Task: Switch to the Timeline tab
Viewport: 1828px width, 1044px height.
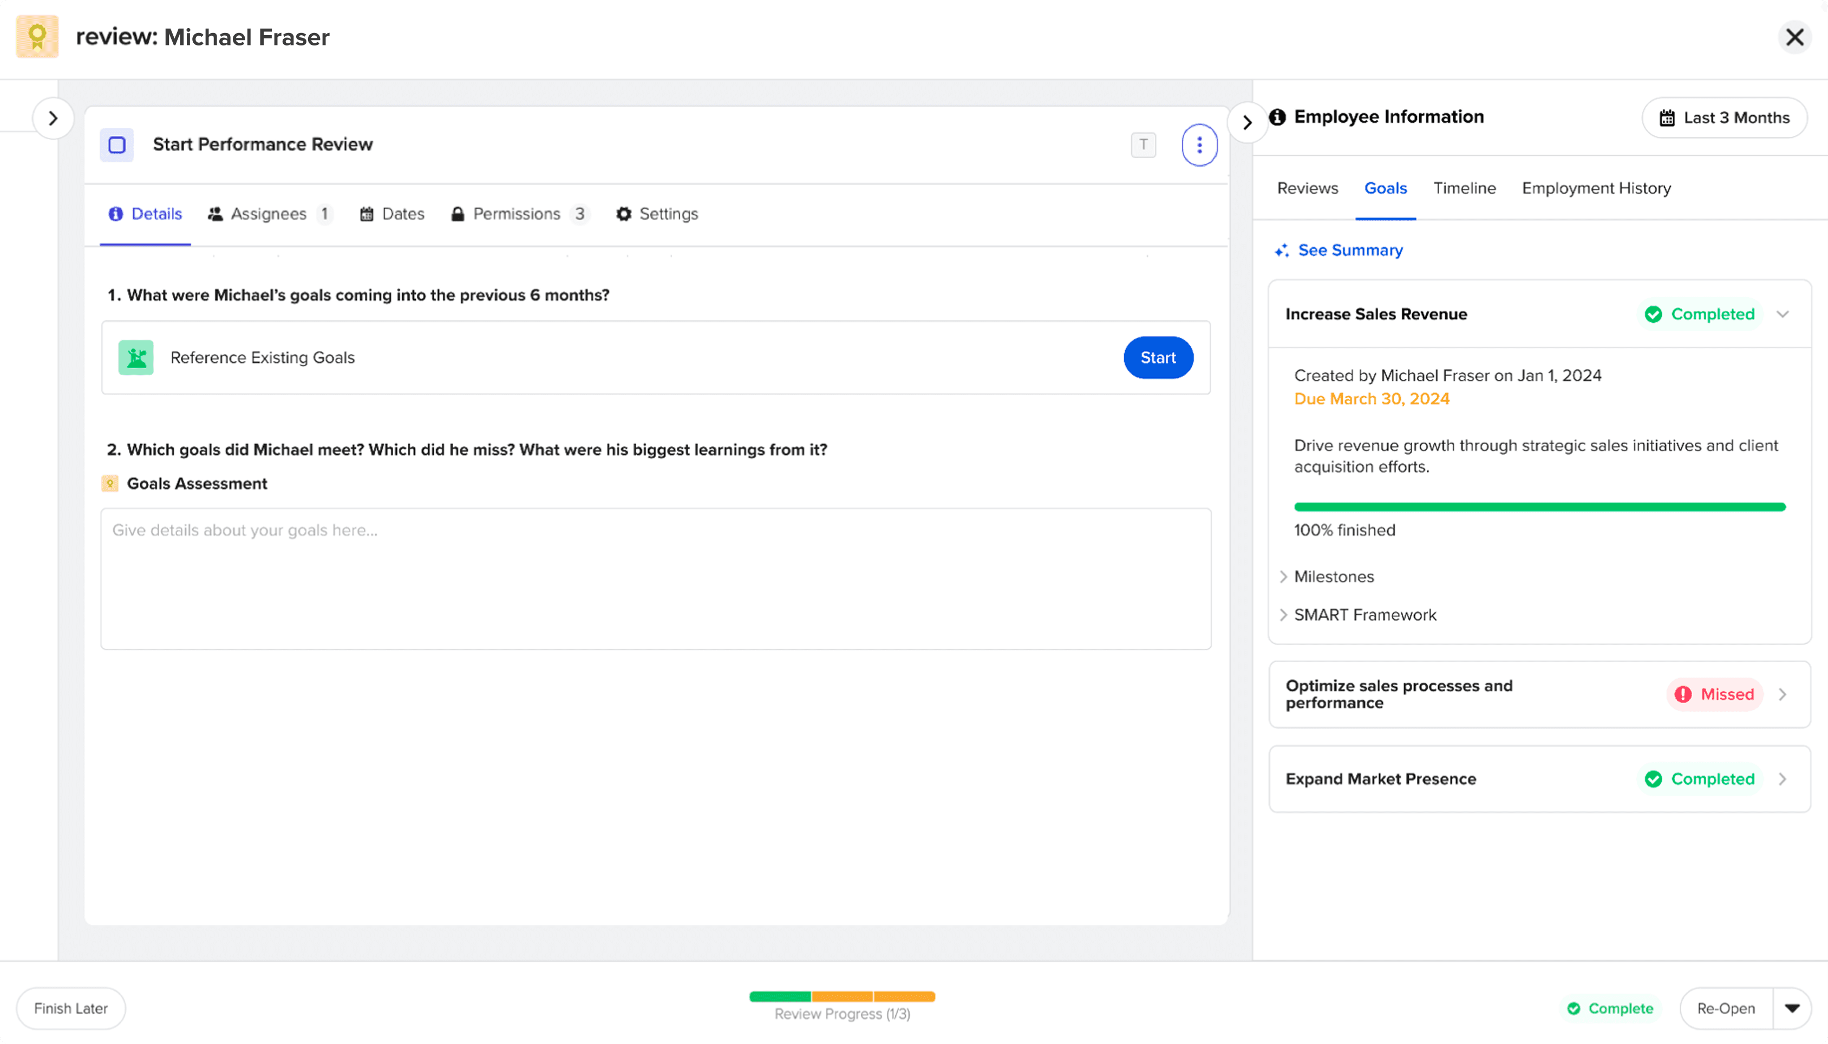Action: pyautogui.click(x=1465, y=188)
